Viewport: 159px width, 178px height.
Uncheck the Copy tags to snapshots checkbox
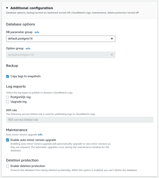tap(7, 76)
